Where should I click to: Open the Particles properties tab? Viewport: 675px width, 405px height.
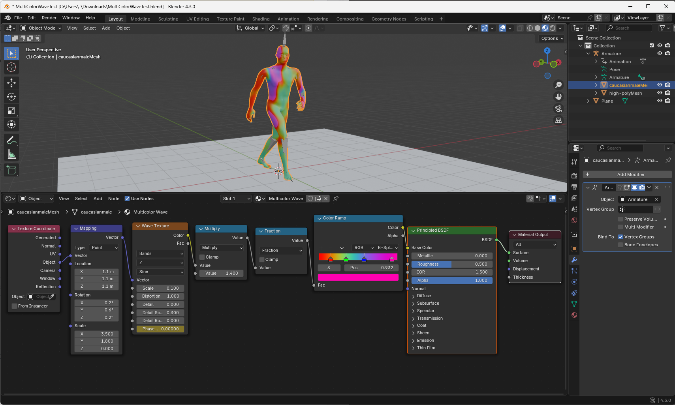click(x=574, y=271)
